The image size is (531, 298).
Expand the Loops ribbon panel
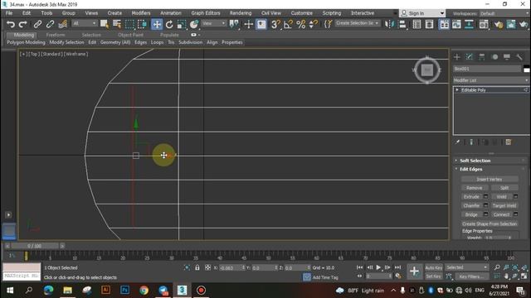click(x=157, y=42)
